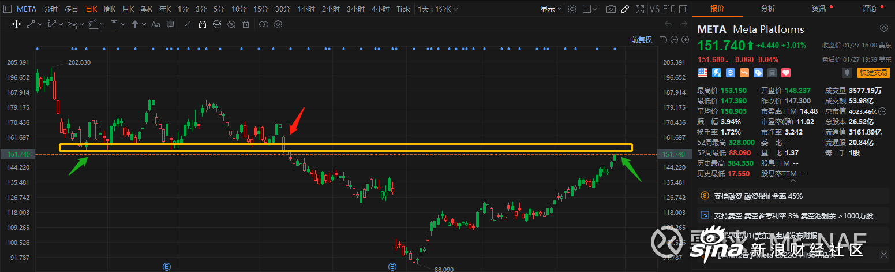Screen dimensions: 895x272
Task: Select the wave pattern drawing tool
Action: click(x=72, y=24)
